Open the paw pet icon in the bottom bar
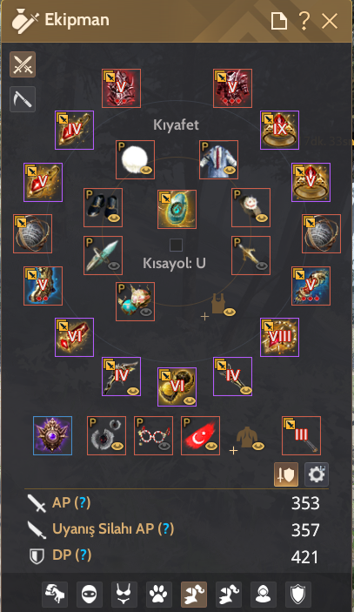The image size is (354, 612). [x=159, y=595]
